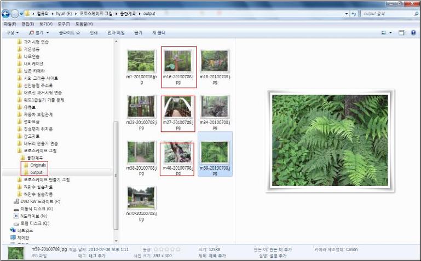
Task: Open the 보기(V) menu
Action: point(45,24)
